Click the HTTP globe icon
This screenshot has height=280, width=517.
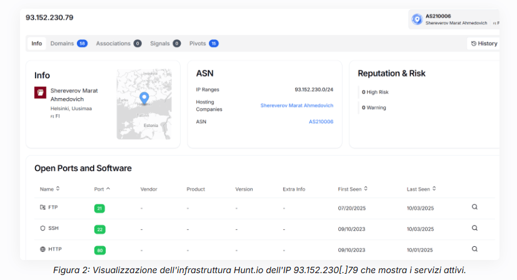coord(43,249)
